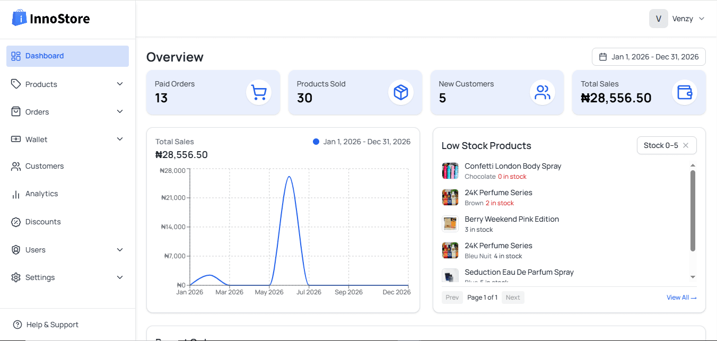Click the Venzy username text

pyautogui.click(x=683, y=19)
